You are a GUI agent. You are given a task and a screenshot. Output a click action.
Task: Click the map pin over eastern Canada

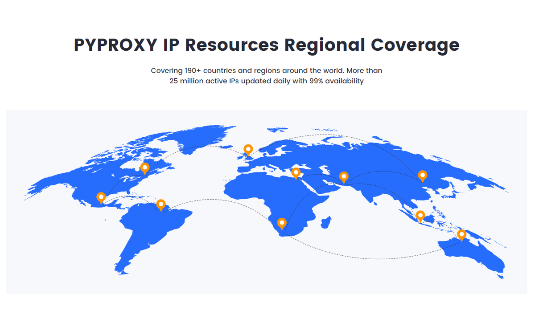144,168
